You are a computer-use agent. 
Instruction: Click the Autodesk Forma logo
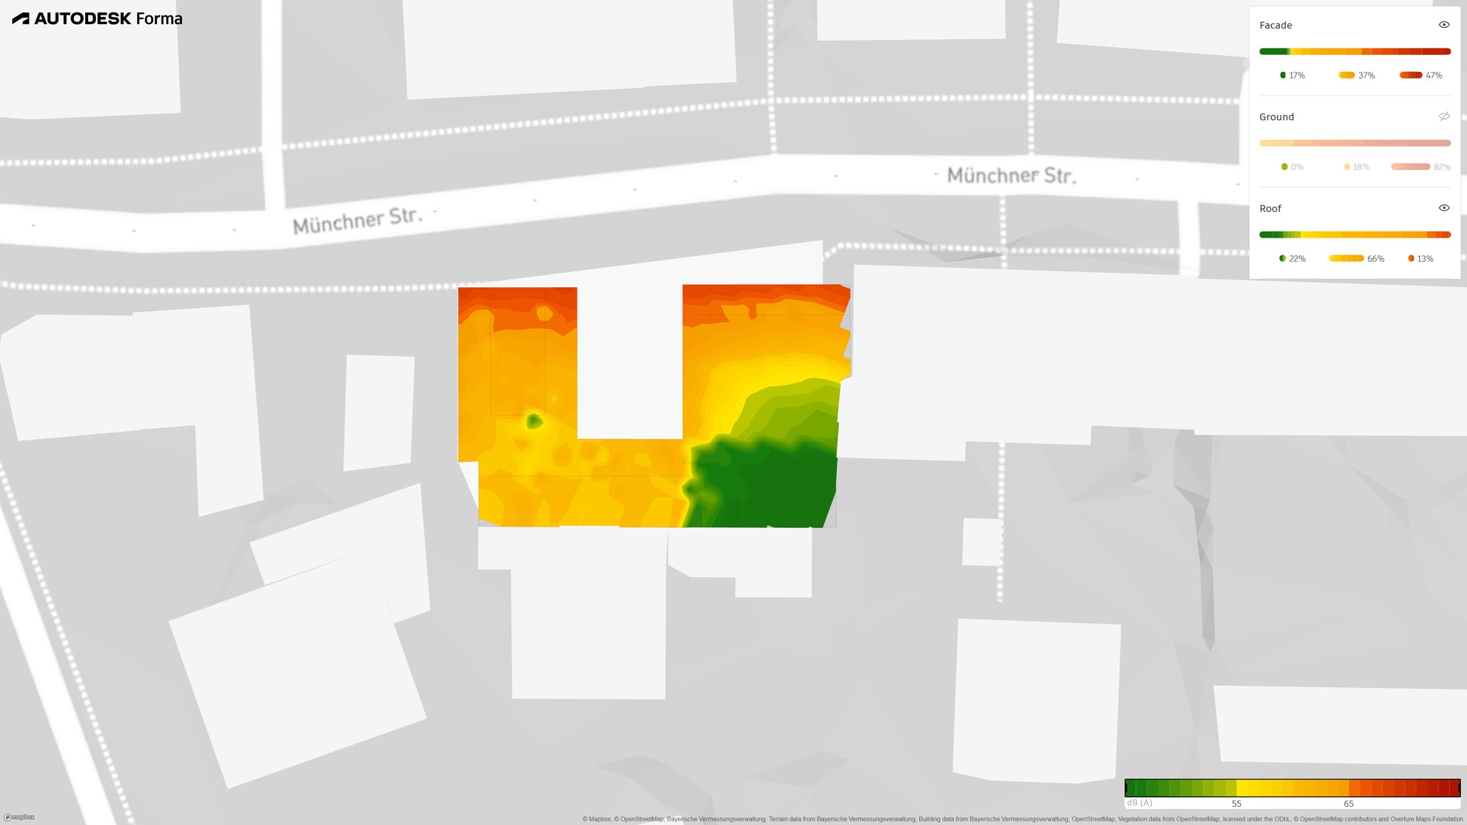[x=97, y=18]
